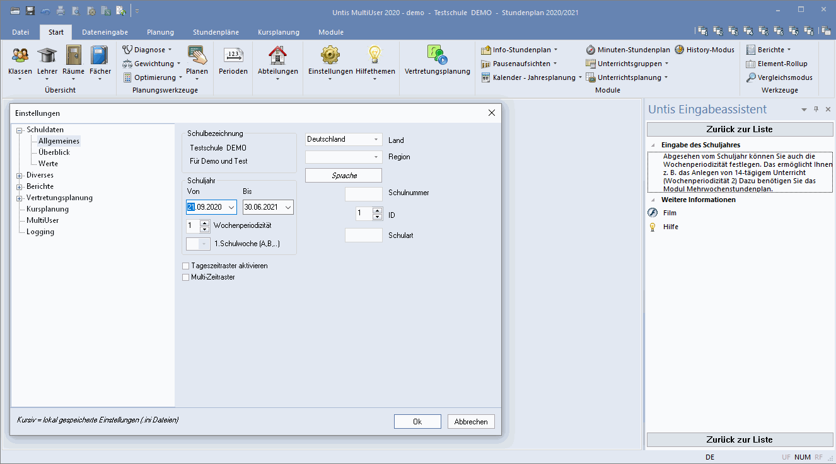This screenshot has width=836, height=464.
Task: Click the save diskette icon in quick access bar
Action: 30,11
